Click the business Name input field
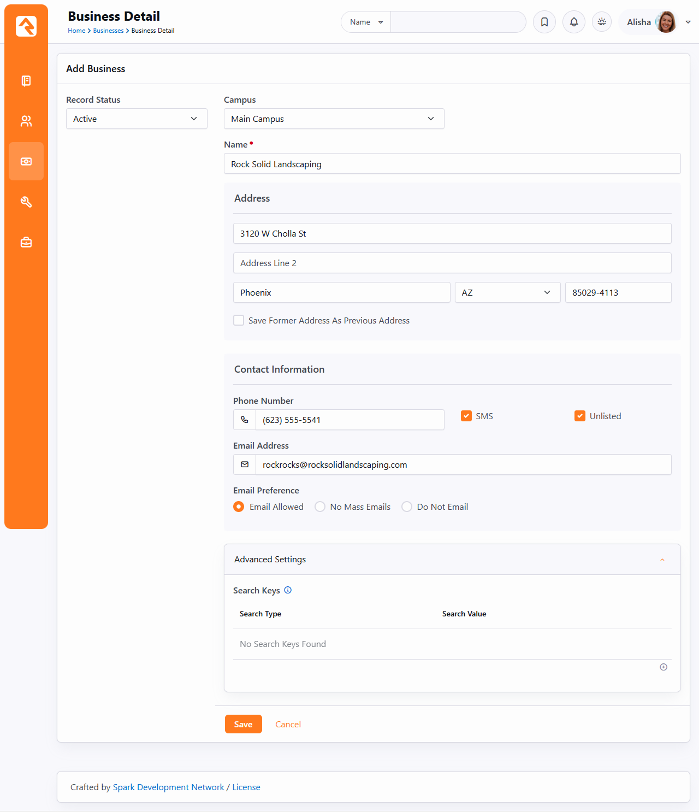The width and height of the screenshot is (699, 812). tap(452, 164)
